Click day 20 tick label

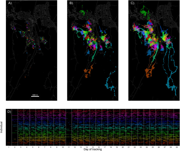click(123, 147)
